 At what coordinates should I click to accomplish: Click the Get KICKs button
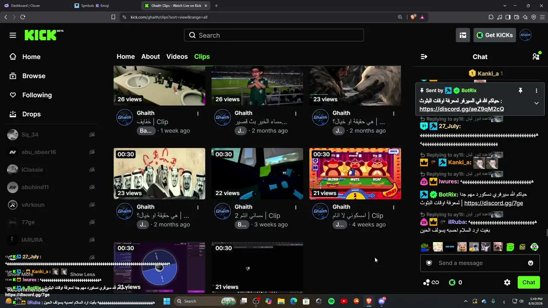click(x=494, y=36)
